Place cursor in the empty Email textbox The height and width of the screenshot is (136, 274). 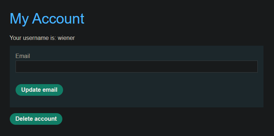[x=137, y=66]
